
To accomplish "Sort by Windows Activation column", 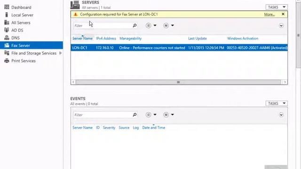I will pyautogui.click(x=243, y=38).
